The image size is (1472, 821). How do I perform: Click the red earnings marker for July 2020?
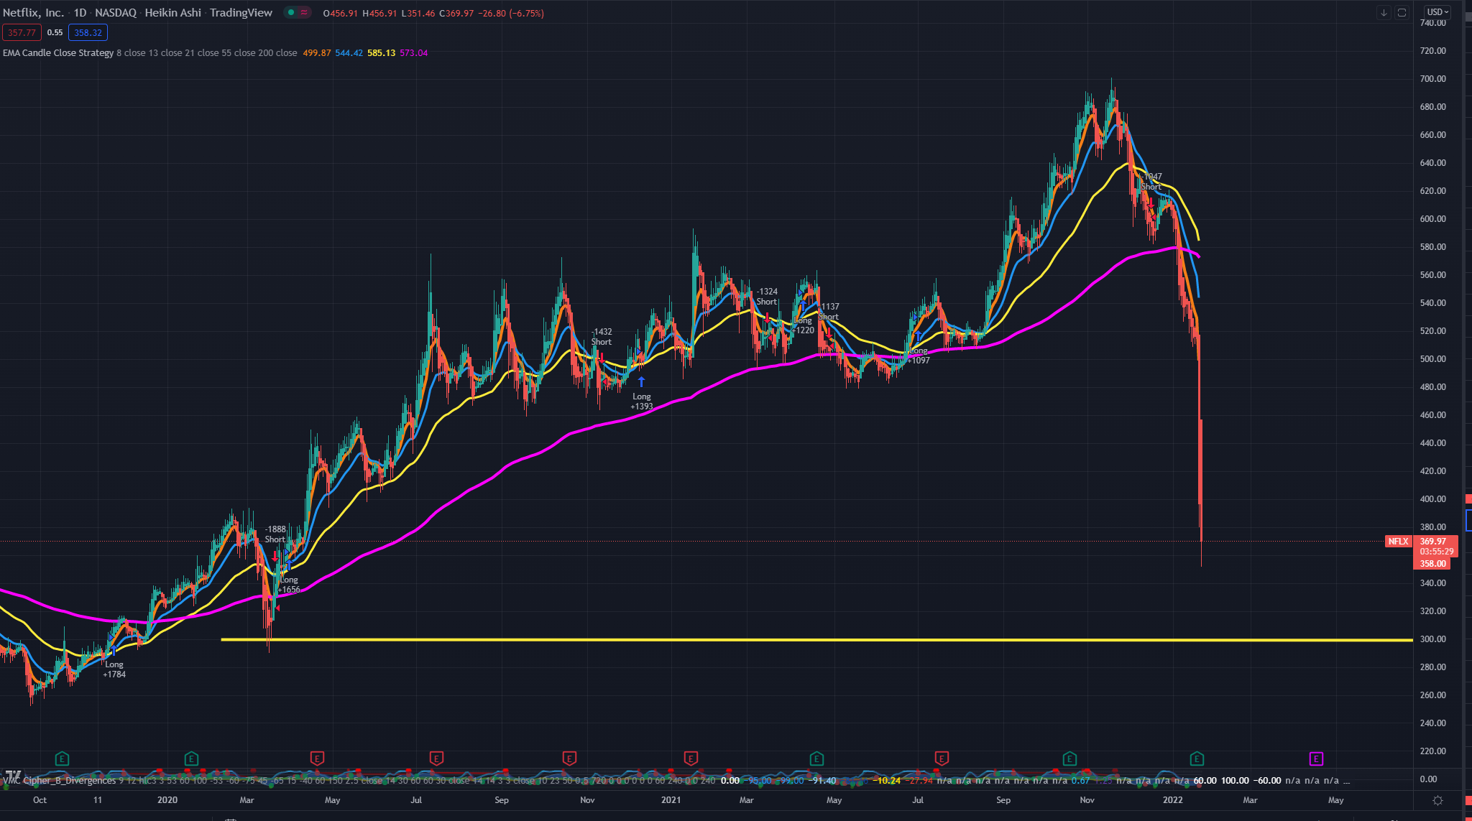point(436,759)
